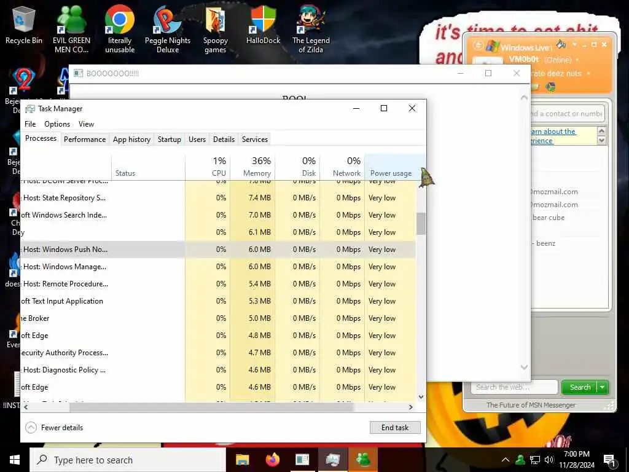Sort by the Network column header
The image size is (629, 472).
click(342, 167)
